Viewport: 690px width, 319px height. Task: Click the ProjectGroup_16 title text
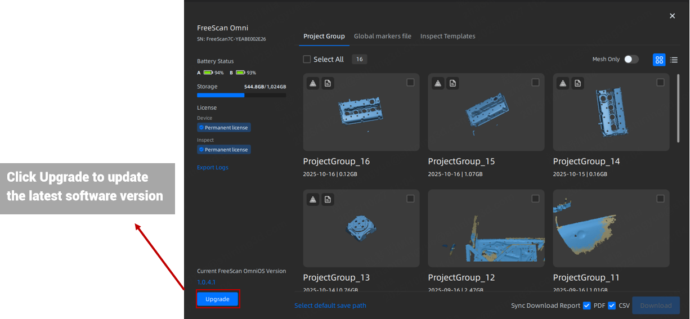tap(337, 161)
